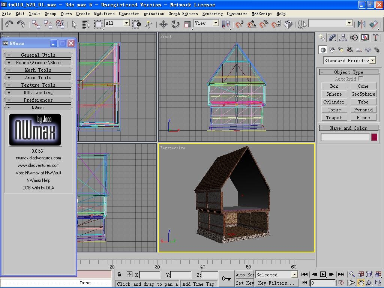Image resolution: width=384 pixels, height=288 pixels.
Task: Toggle the Set Key mode button
Action: point(245,283)
